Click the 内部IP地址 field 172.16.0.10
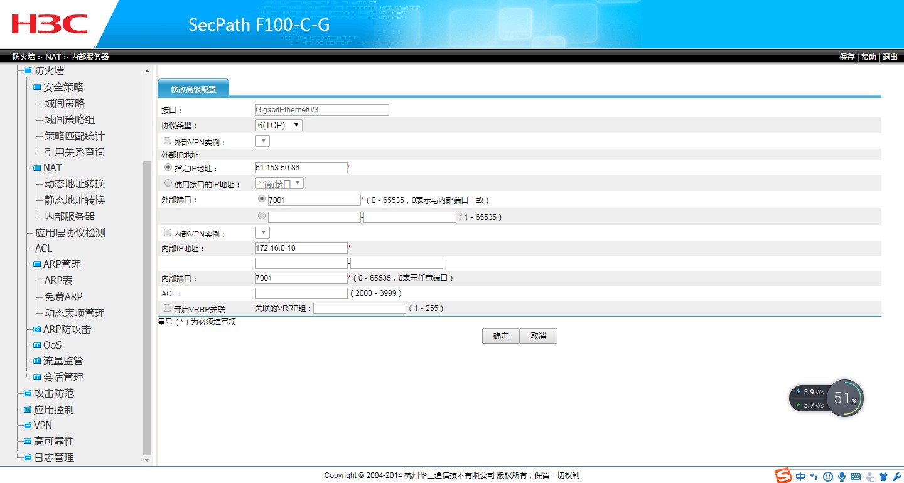 tap(301, 248)
